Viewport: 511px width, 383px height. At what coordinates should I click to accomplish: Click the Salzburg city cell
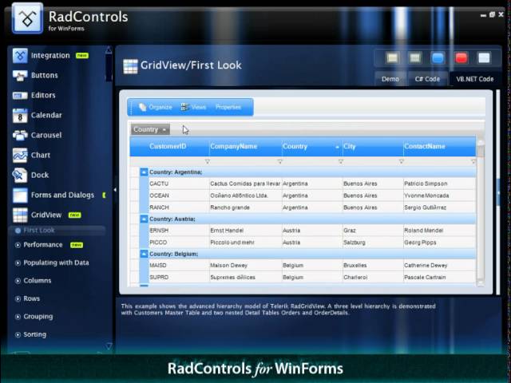[x=373, y=243]
